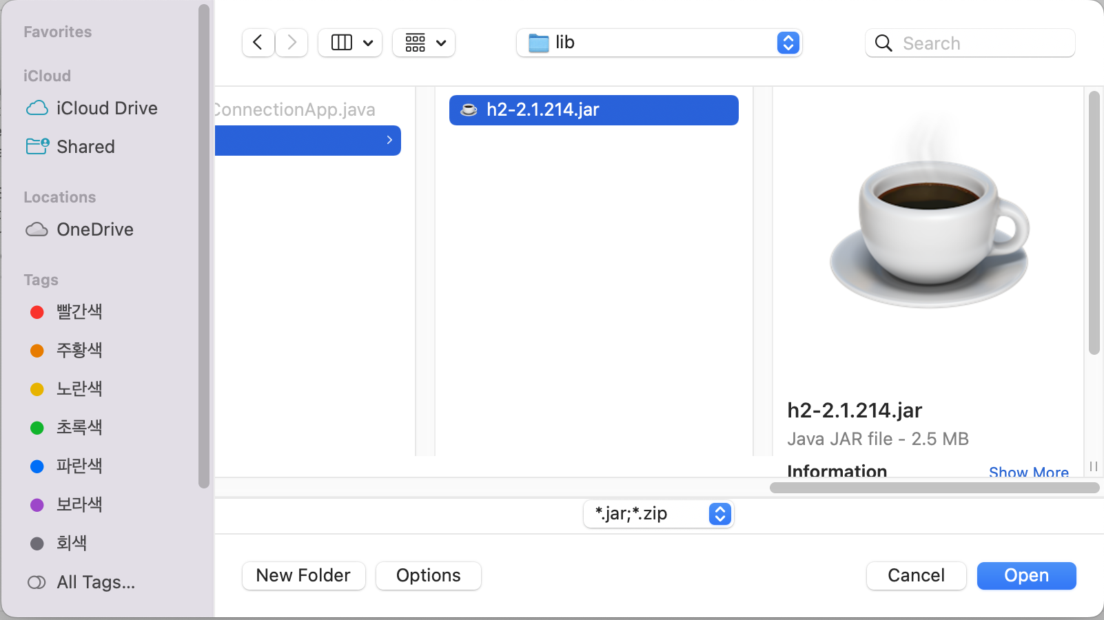Select ConnectionApp.java file row

click(x=308, y=110)
